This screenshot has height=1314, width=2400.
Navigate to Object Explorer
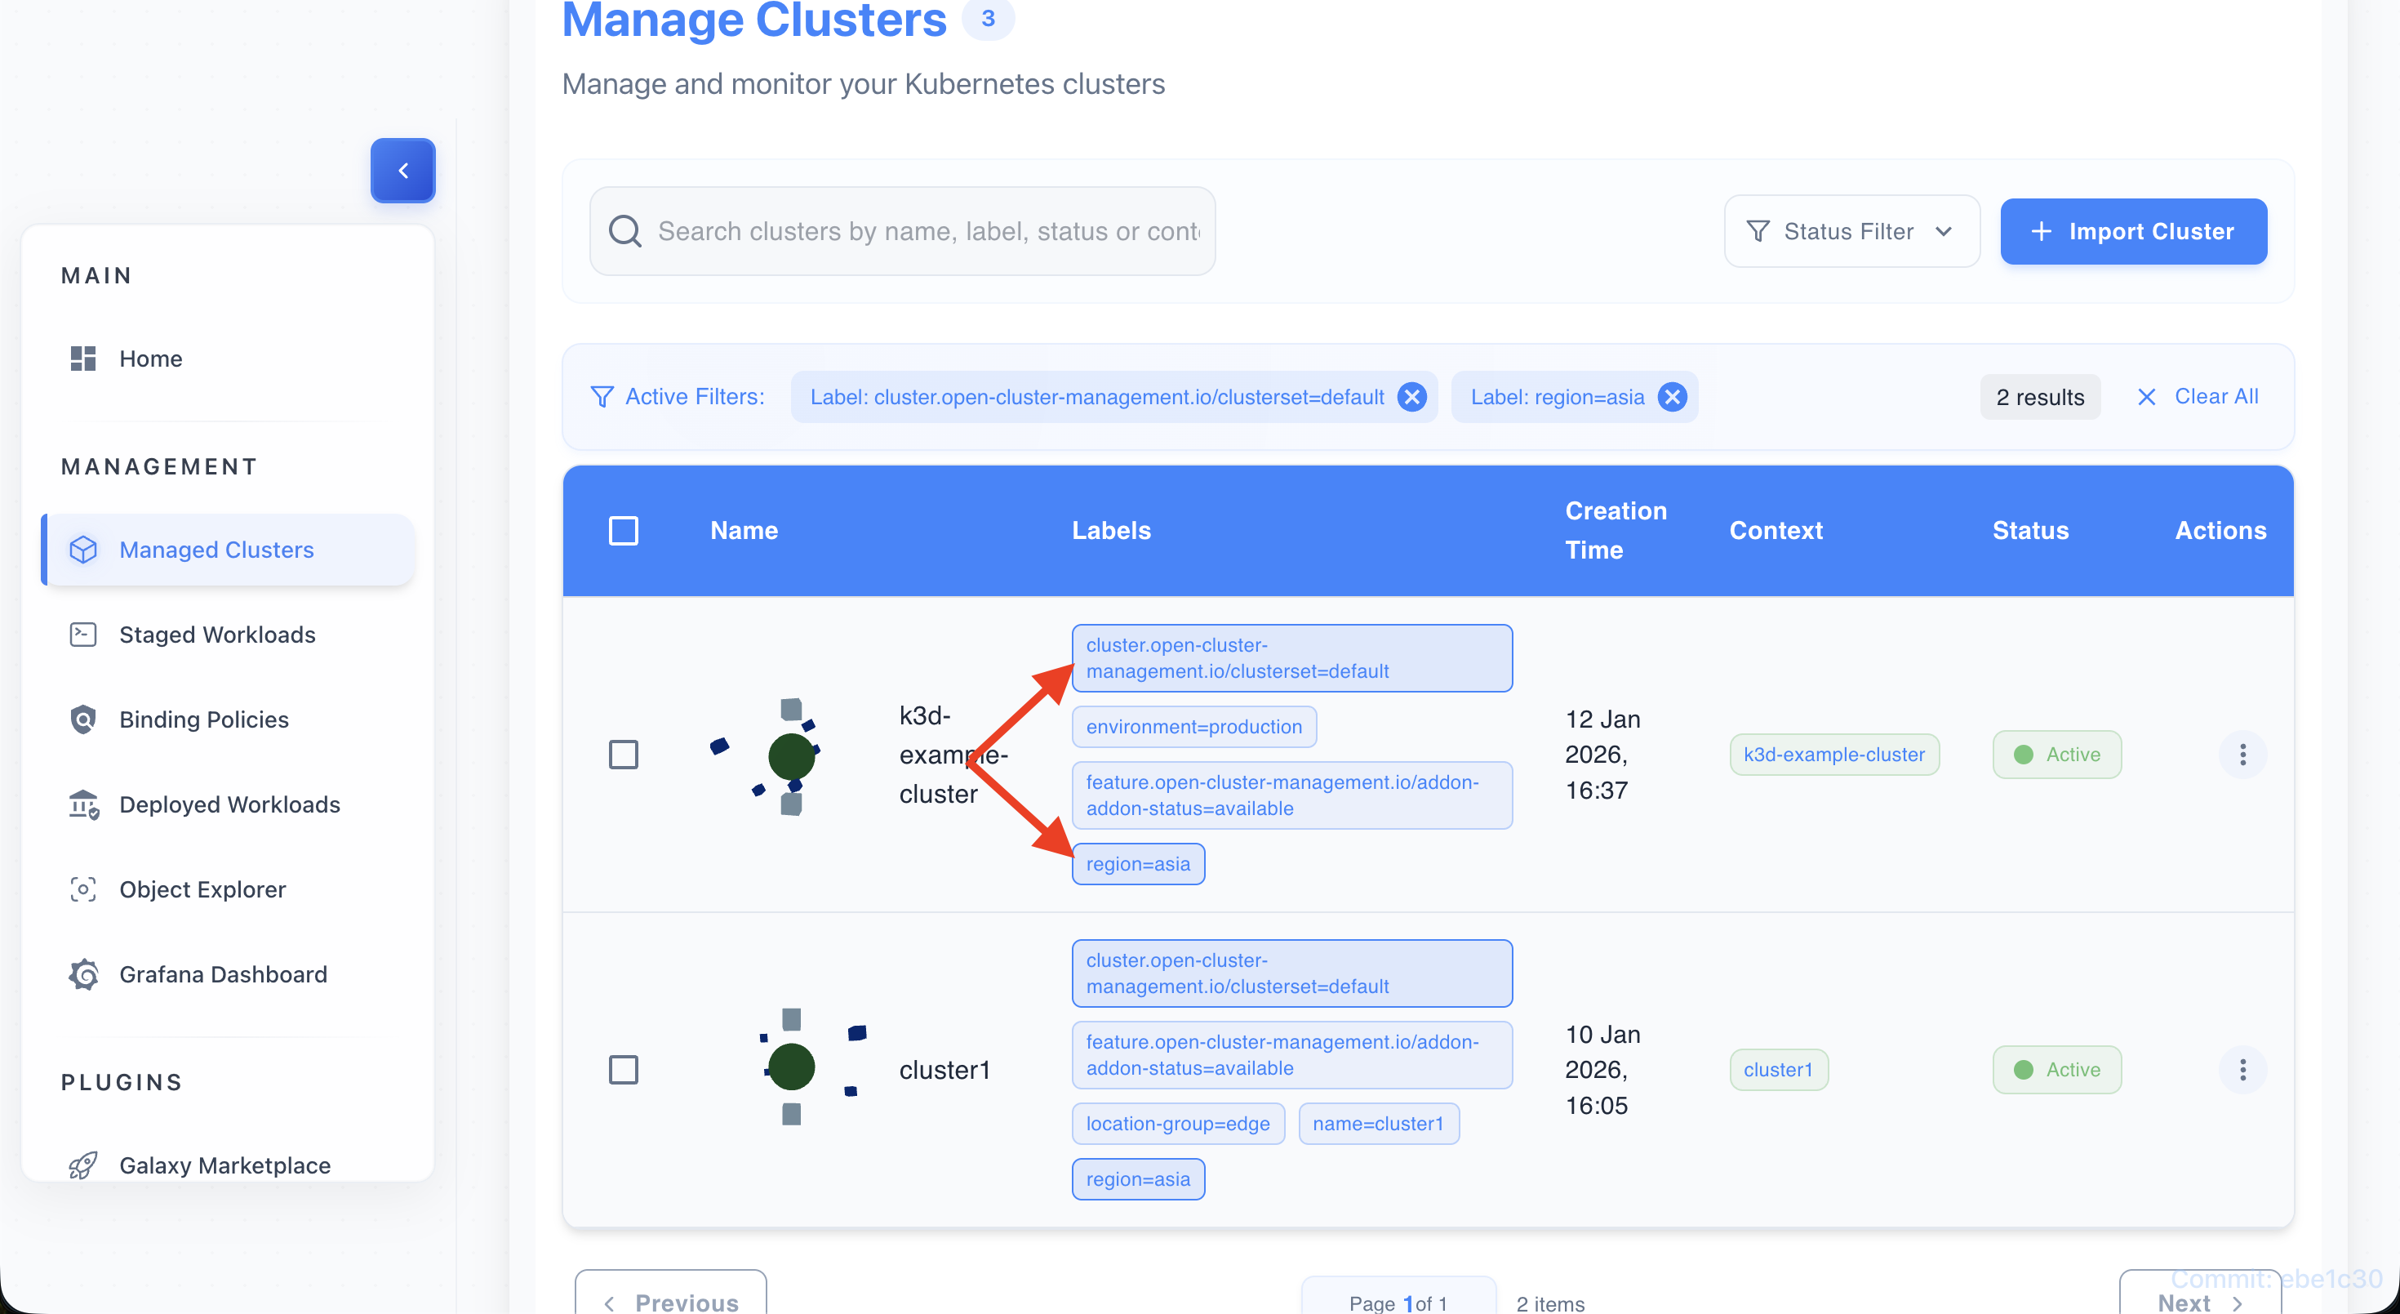[x=202, y=889]
